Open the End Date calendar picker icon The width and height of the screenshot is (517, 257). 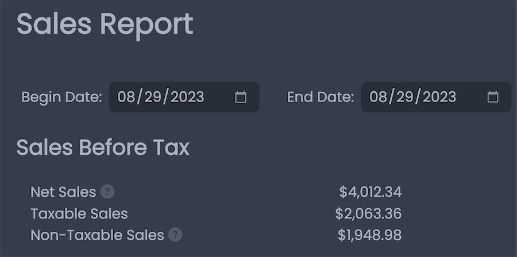pyautogui.click(x=493, y=97)
